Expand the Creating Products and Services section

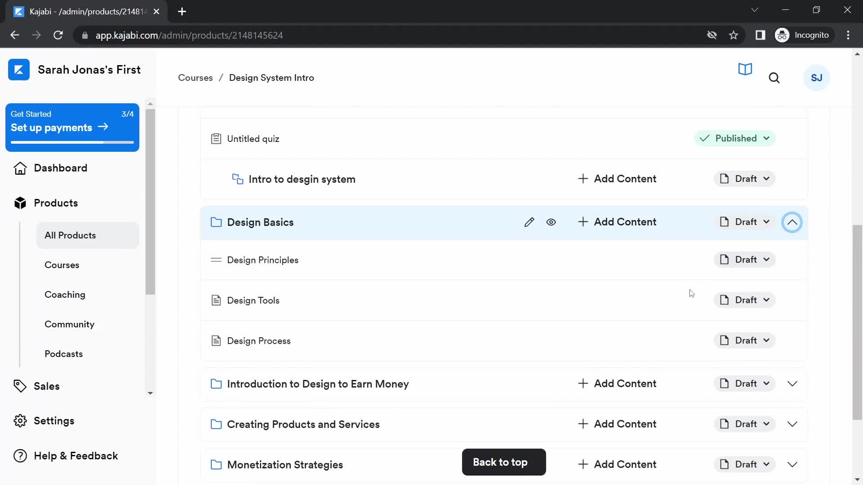pos(793,424)
